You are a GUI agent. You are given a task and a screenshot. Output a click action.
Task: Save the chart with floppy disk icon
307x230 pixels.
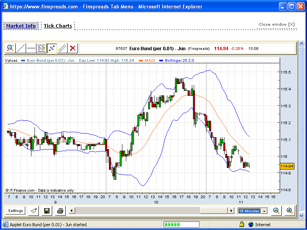(47, 210)
